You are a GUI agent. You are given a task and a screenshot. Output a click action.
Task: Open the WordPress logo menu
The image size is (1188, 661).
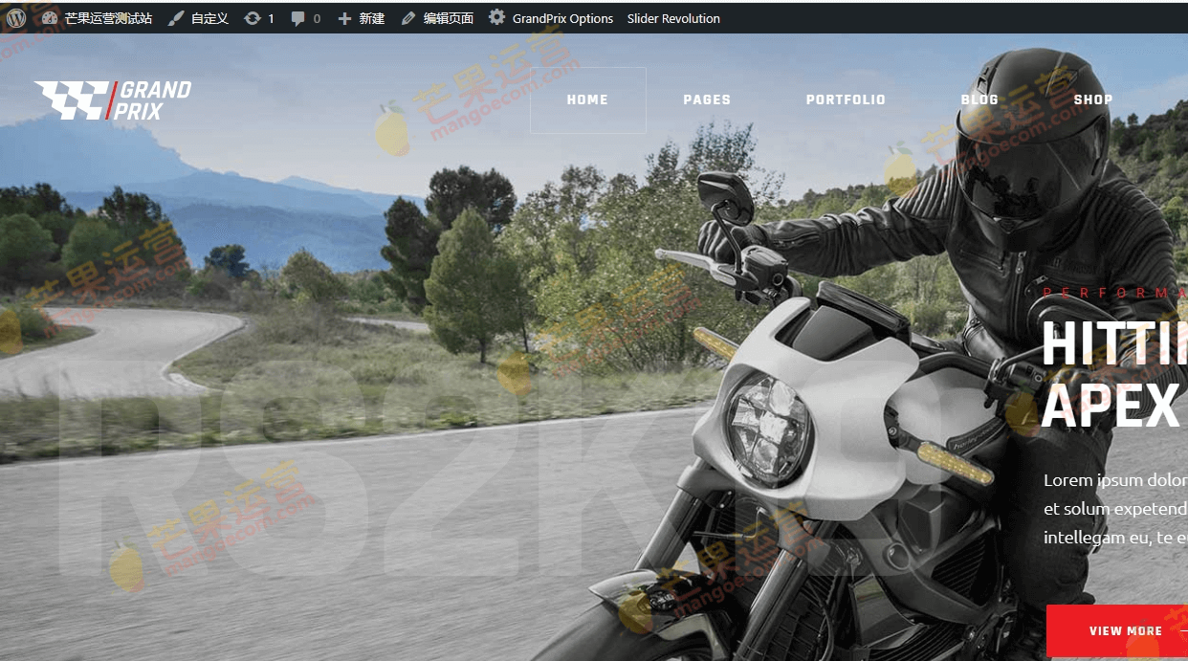[x=14, y=17]
